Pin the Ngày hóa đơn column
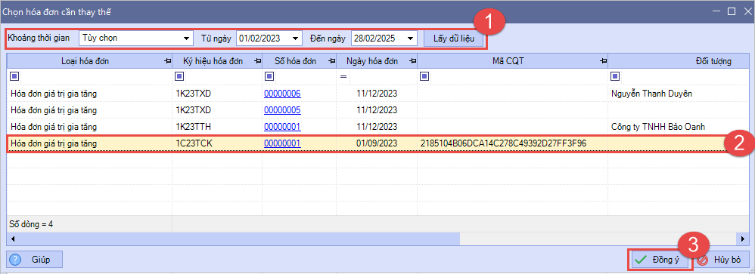This screenshot has width=755, height=274. click(412, 61)
